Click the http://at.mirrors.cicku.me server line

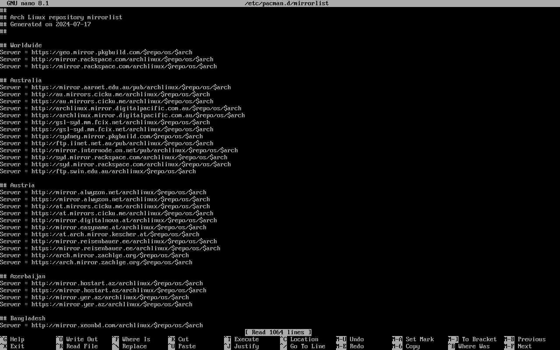[105, 206]
